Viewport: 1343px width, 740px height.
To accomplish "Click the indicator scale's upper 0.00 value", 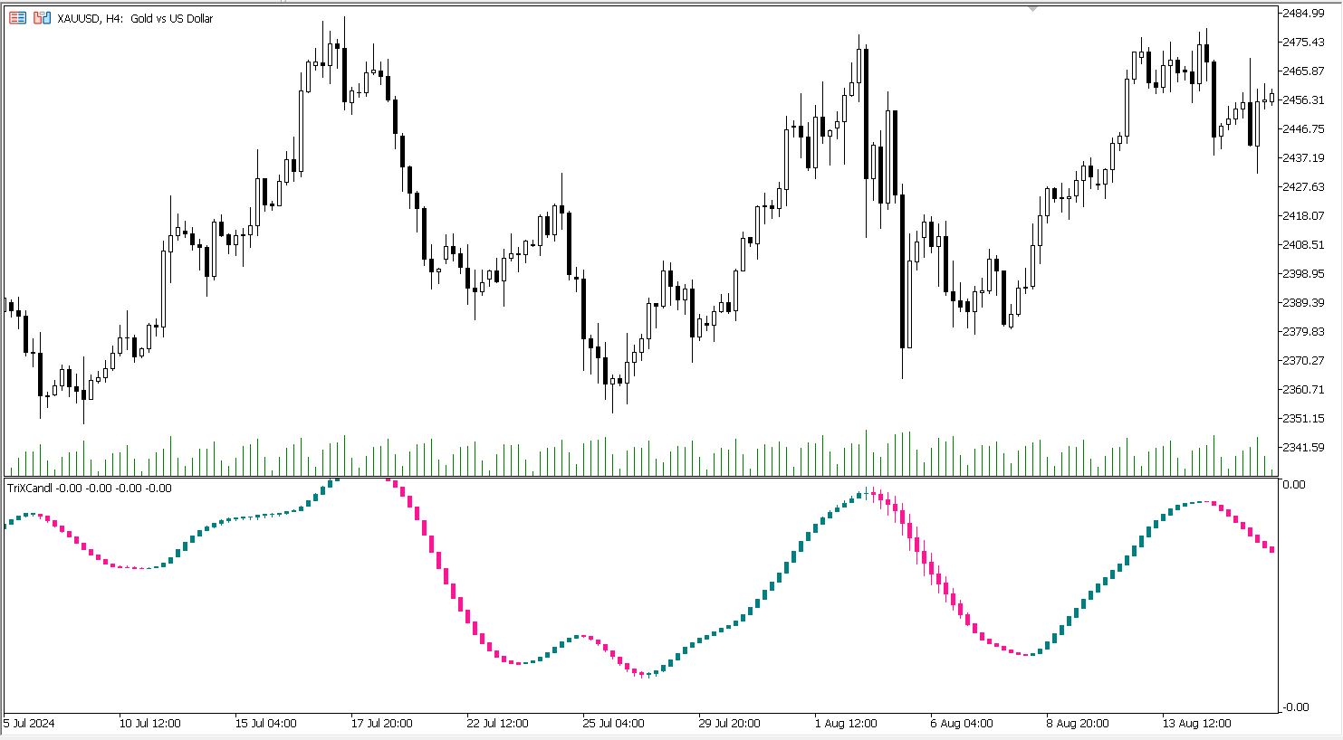I will click(1294, 485).
